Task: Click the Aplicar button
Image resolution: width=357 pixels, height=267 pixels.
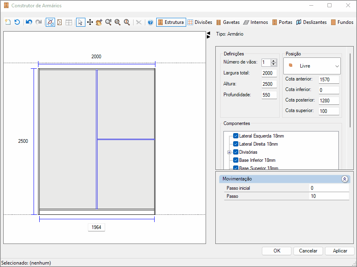Action: pyautogui.click(x=340, y=251)
